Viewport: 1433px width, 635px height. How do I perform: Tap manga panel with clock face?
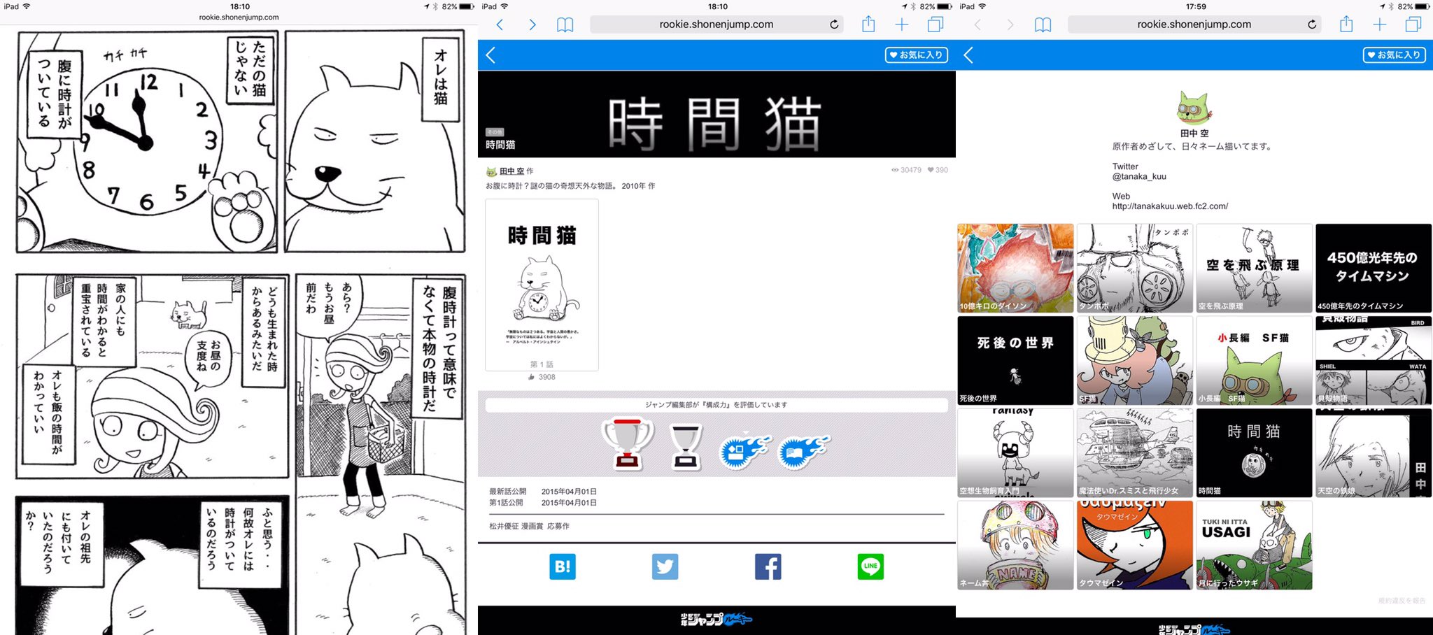(147, 141)
